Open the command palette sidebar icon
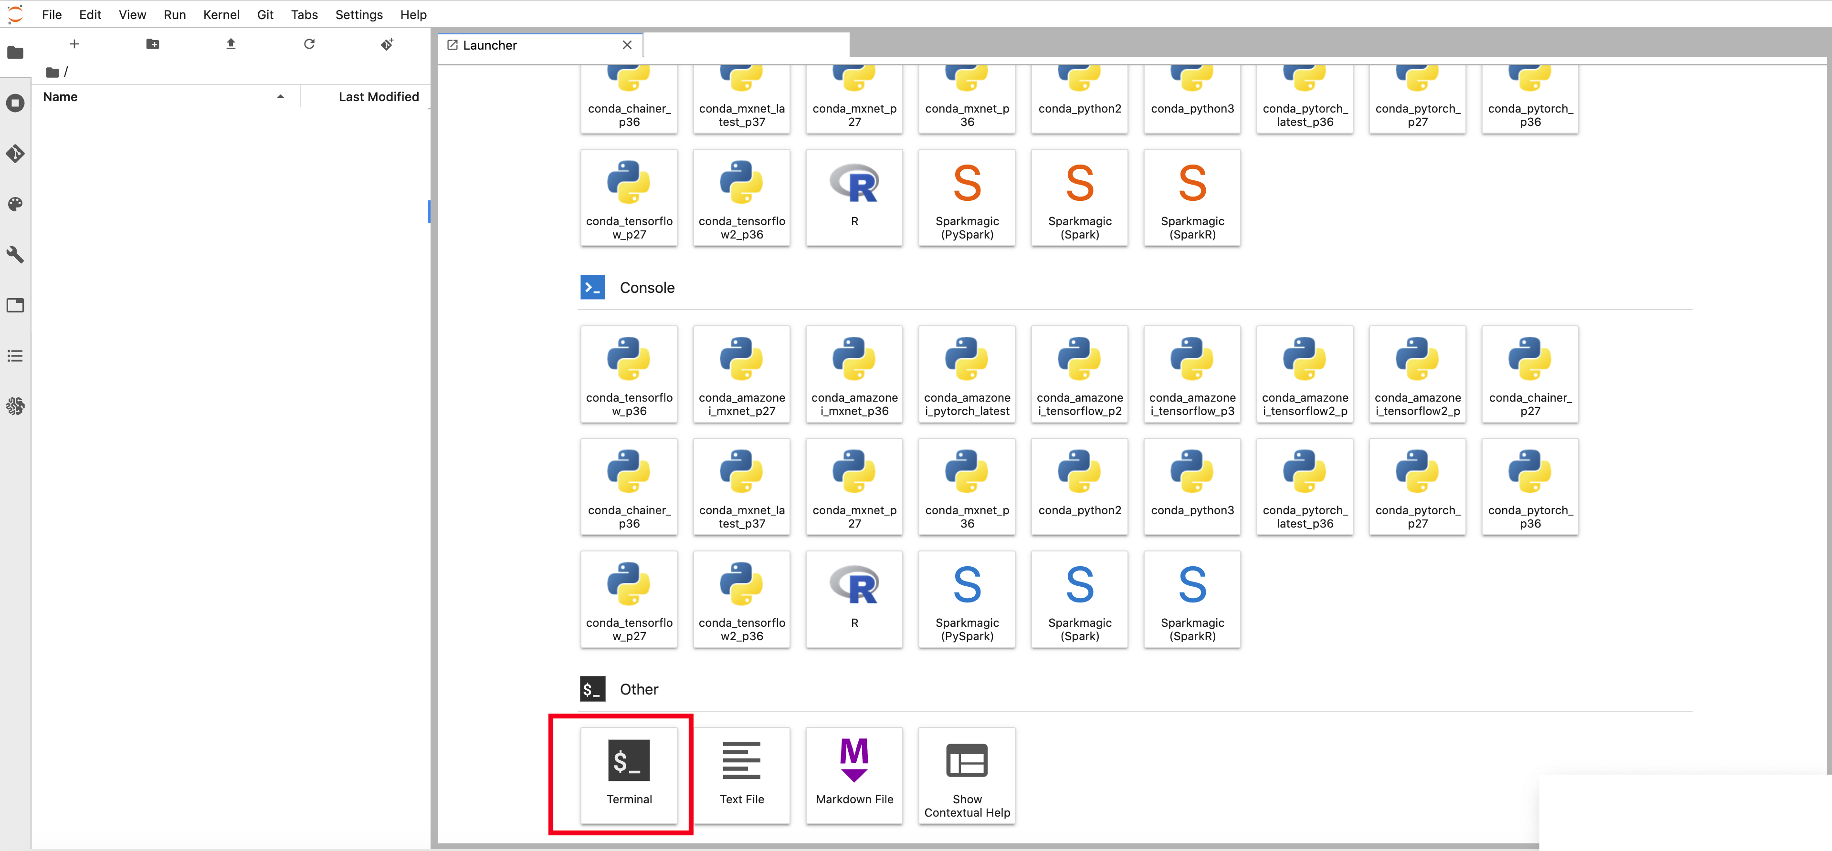 (15, 204)
